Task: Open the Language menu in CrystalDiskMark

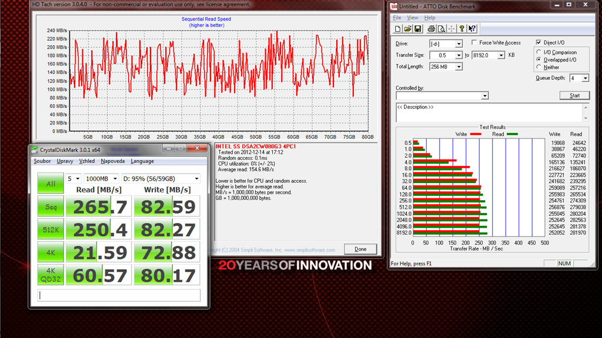Action: [x=142, y=161]
